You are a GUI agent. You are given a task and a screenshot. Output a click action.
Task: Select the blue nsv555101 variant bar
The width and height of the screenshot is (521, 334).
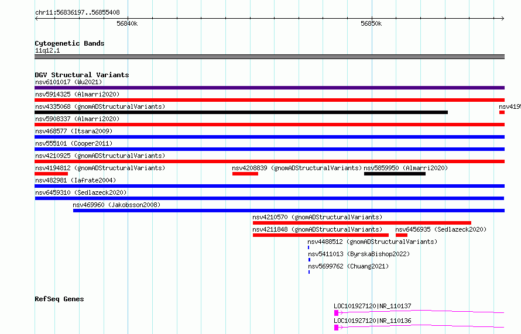pyautogui.click(x=269, y=149)
